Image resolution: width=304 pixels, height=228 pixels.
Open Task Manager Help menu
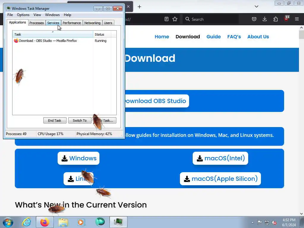67,15
